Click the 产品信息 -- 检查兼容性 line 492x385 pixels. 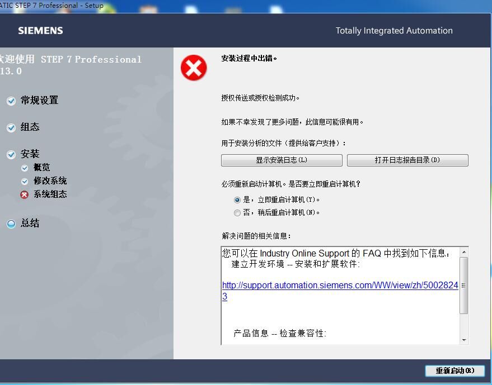[x=280, y=333]
